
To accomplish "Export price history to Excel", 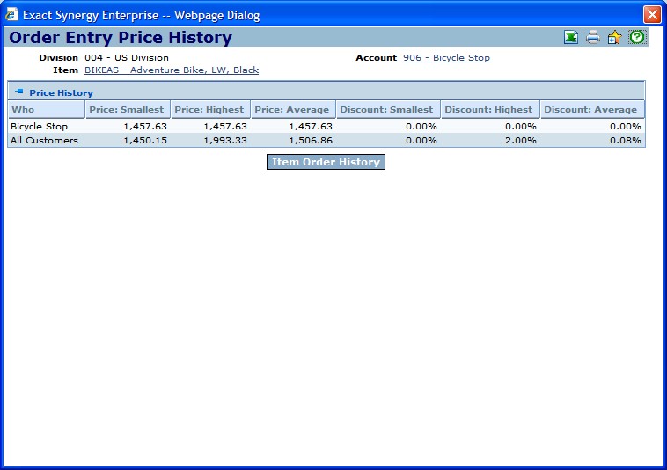I will tap(571, 37).
